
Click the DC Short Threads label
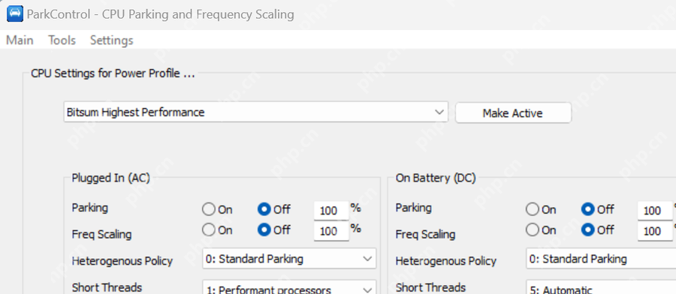430,287
